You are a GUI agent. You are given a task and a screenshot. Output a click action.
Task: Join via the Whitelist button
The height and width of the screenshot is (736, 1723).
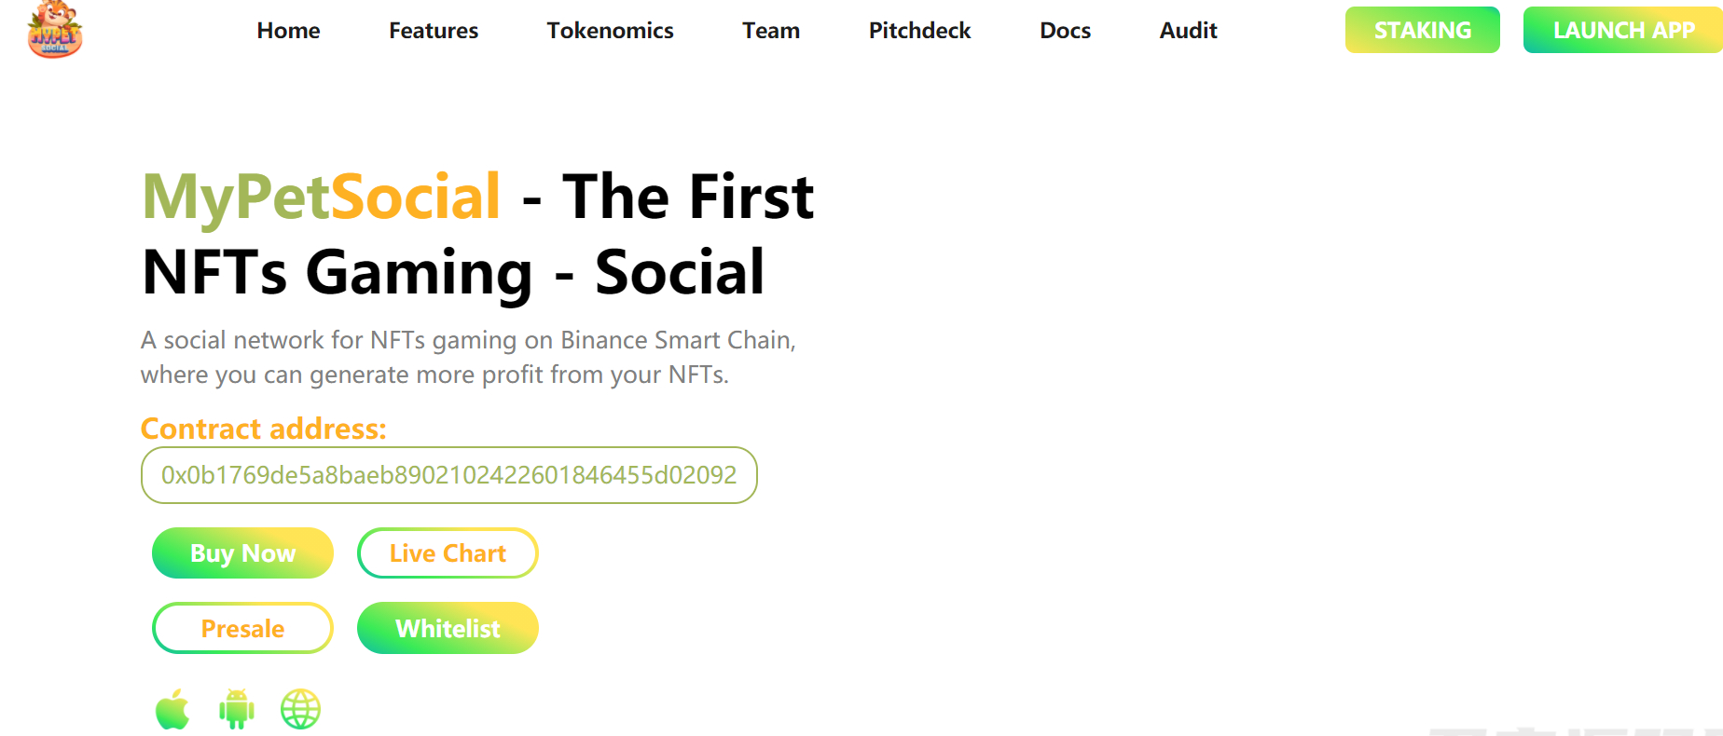click(448, 629)
